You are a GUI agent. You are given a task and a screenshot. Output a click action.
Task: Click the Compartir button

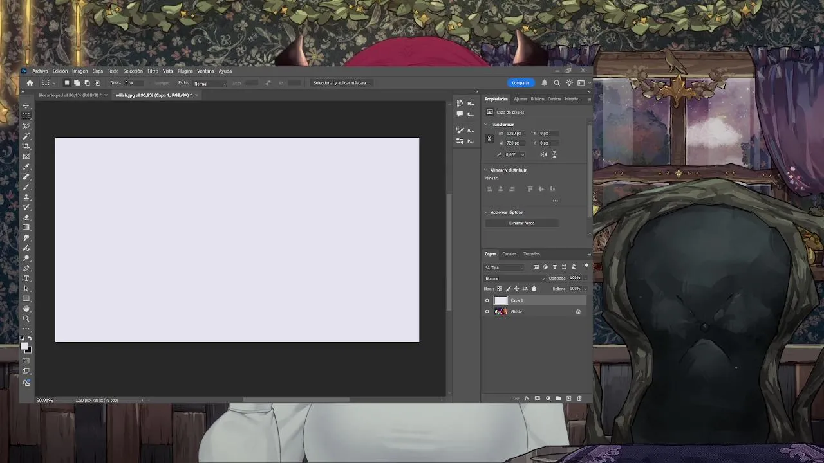click(x=521, y=83)
